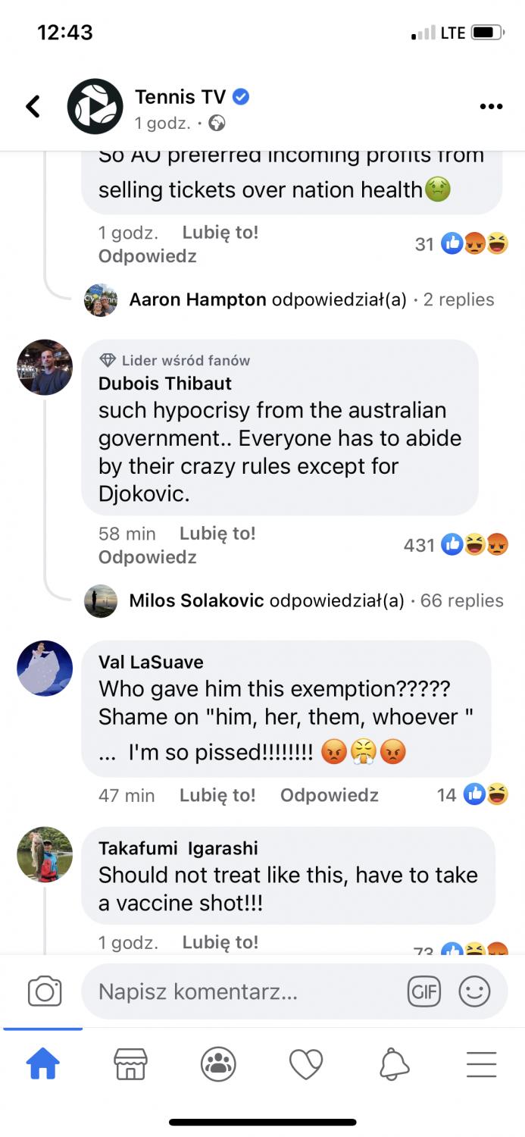The width and height of the screenshot is (525, 1137).
Task: Tap the Napisz komentarz input field
Action: pyautogui.click(x=242, y=991)
